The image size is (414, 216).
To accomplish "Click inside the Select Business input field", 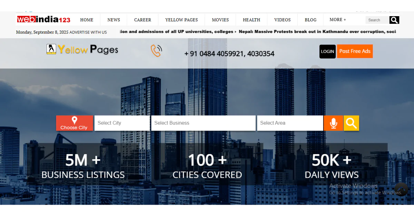I will coord(203,123).
